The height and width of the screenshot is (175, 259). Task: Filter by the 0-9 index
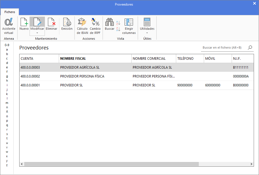click(7, 45)
